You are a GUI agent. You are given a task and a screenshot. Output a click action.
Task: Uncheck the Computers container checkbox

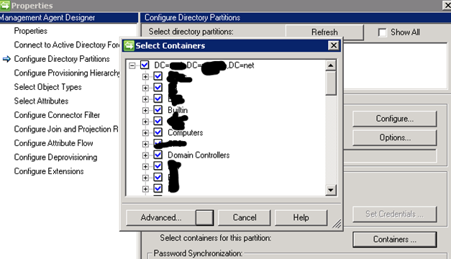(158, 132)
